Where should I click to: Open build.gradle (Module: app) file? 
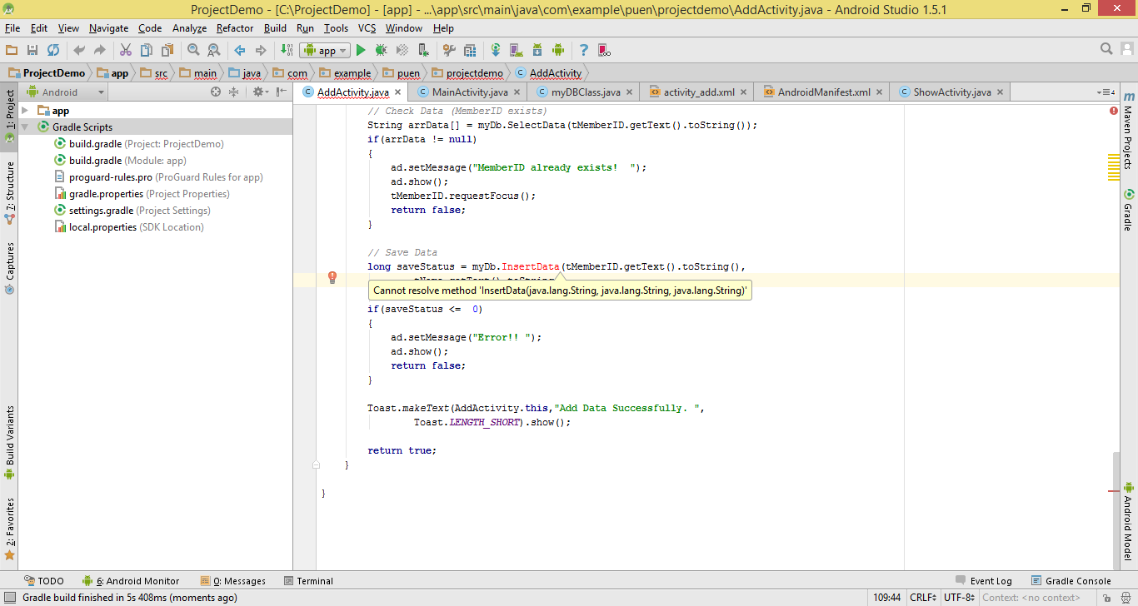click(x=127, y=161)
